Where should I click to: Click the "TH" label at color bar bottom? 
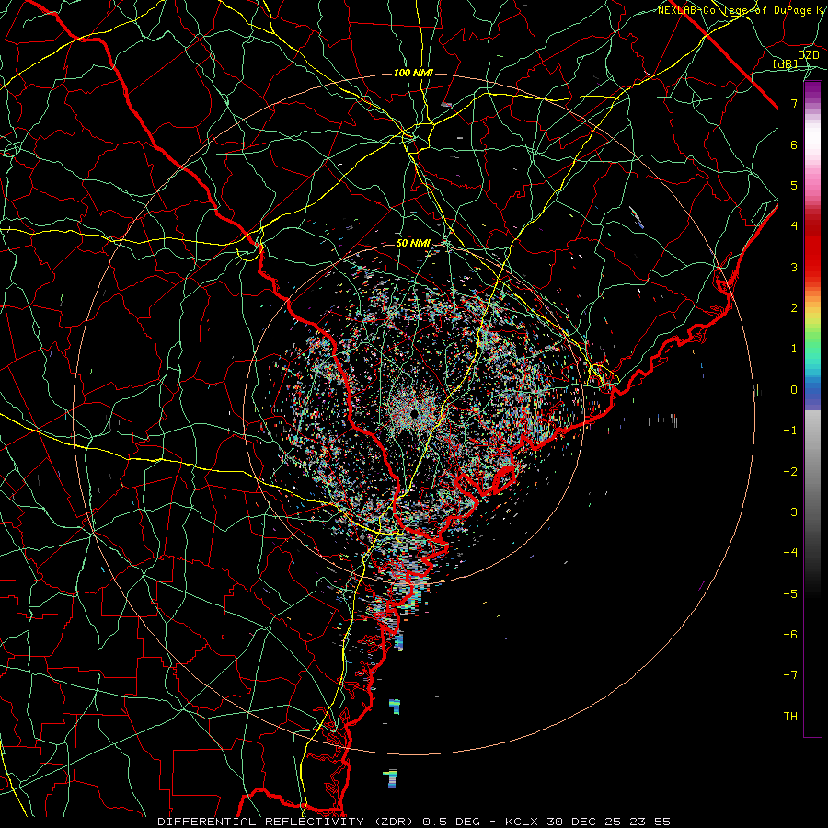(x=790, y=716)
